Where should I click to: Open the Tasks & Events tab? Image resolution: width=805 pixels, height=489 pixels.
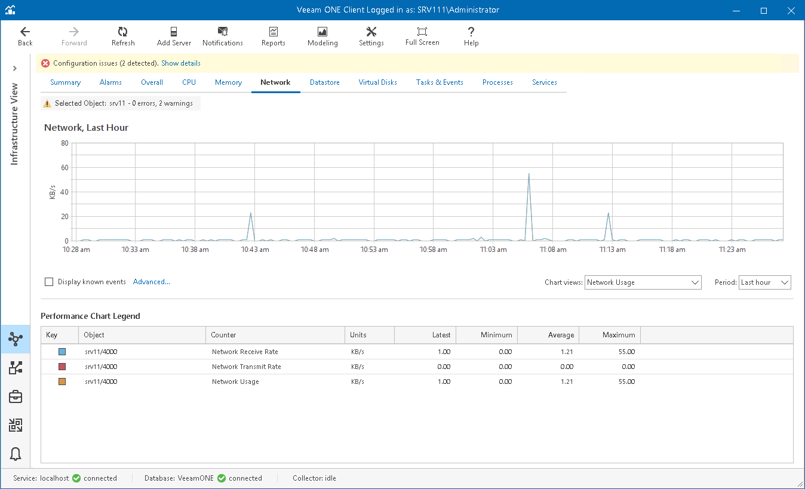click(x=440, y=82)
